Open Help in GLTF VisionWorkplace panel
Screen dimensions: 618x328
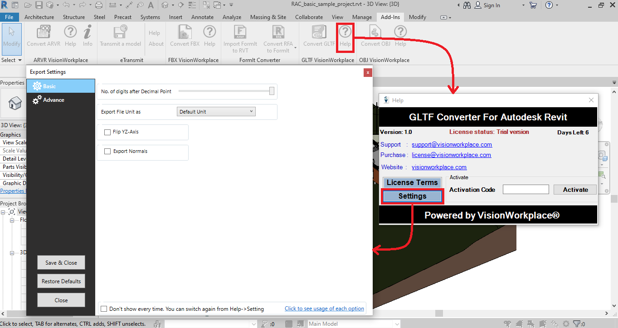click(345, 36)
